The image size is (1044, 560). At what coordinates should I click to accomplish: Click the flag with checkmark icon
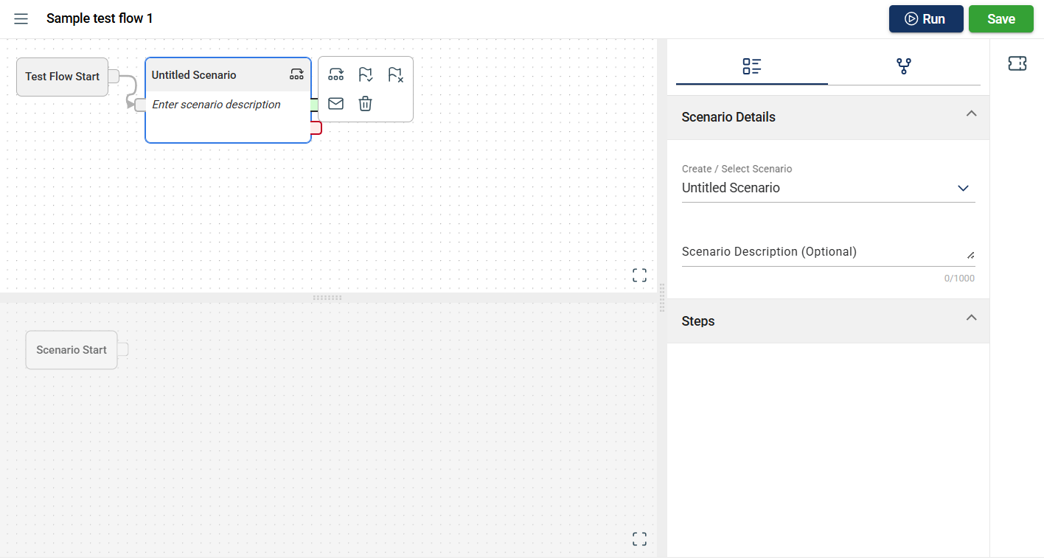tap(366, 74)
